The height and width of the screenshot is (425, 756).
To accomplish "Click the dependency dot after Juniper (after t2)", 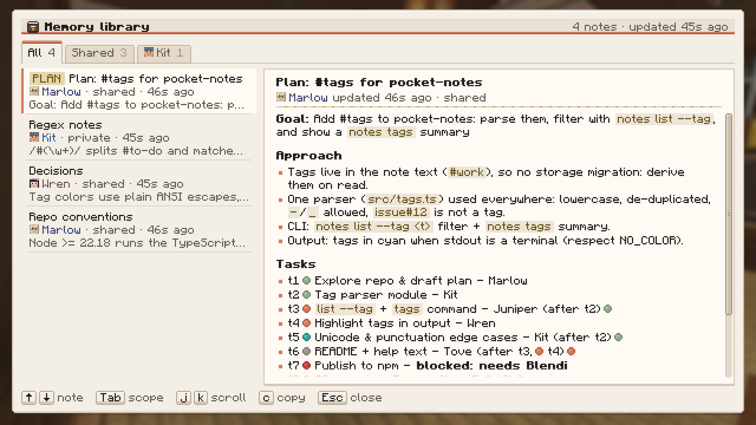I will (x=608, y=309).
